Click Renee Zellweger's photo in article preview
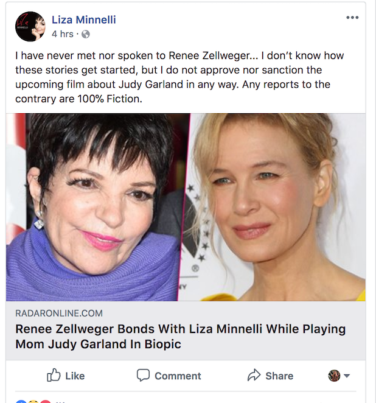The image size is (376, 403). pyautogui.click(x=277, y=207)
